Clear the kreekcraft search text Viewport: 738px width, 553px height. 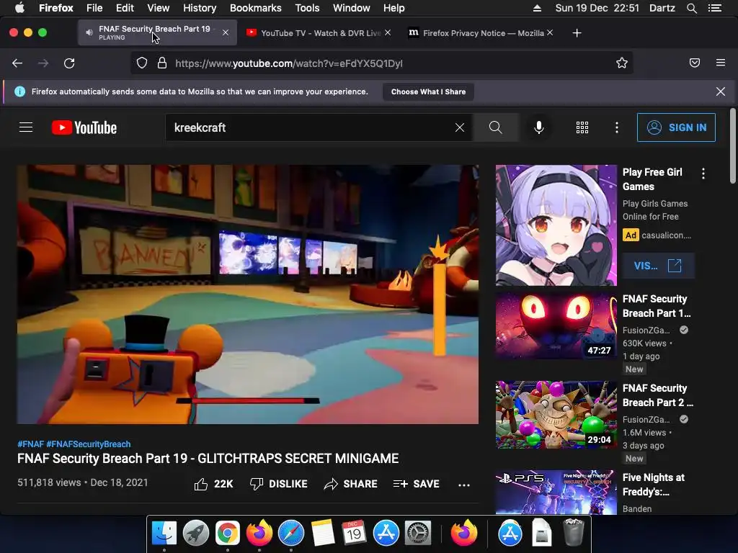point(460,127)
